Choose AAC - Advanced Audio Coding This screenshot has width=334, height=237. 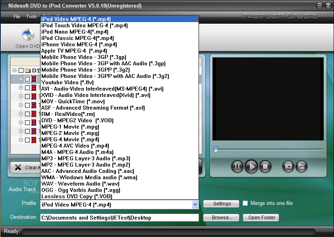pos(120,171)
